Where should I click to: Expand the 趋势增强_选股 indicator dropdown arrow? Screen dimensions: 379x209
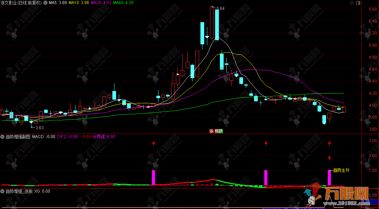point(3,191)
